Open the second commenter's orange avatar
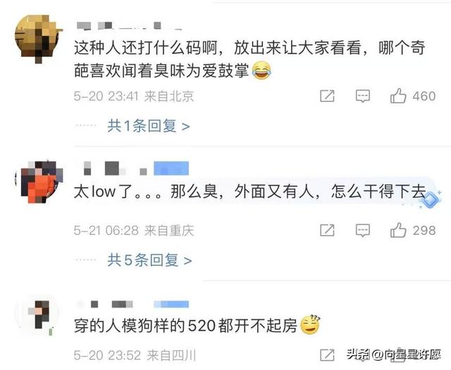 click(x=39, y=182)
